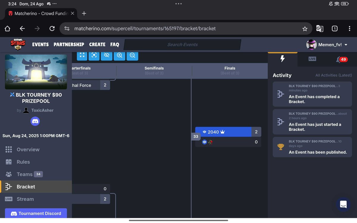Click the Quarterfinals round header
Image resolution: width=357 pixels, height=223 pixels.
pyautogui.click(x=94, y=70)
